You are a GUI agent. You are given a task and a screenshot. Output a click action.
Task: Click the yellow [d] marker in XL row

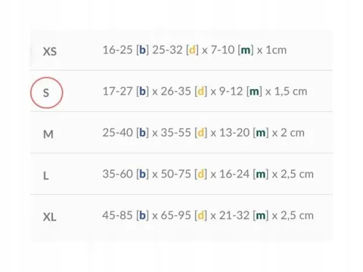[200, 215]
